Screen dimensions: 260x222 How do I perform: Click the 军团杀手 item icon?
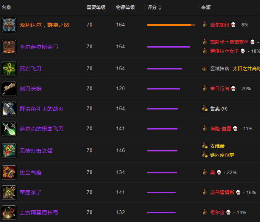coord(9,193)
